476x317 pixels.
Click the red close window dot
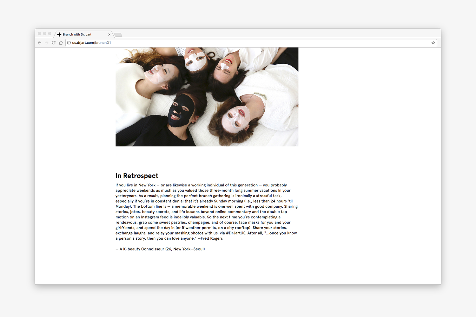(x=40, y=34)
